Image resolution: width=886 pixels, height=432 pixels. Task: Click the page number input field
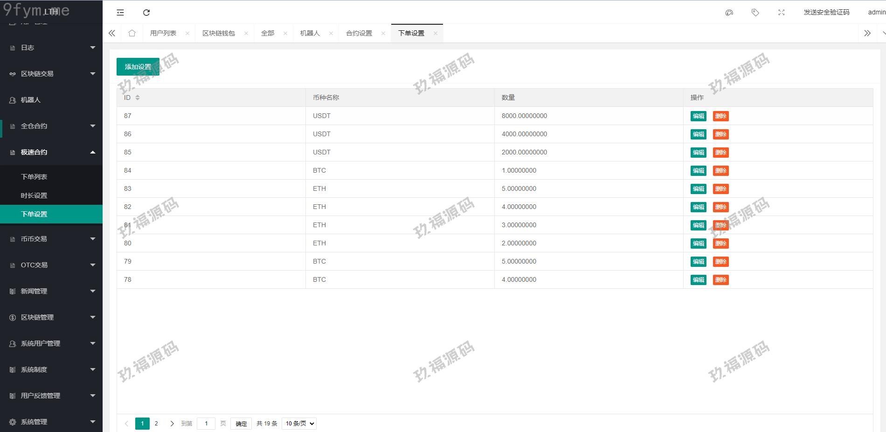pyautogui.click(x=206, y=424)
